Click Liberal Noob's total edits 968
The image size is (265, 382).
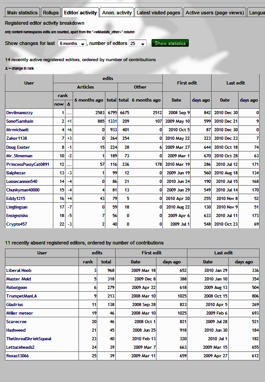coord(111,271)
